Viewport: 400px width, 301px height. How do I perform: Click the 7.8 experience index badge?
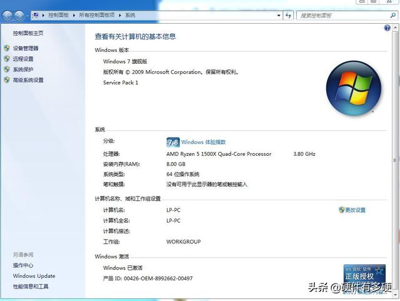click(x=173, y=142)
